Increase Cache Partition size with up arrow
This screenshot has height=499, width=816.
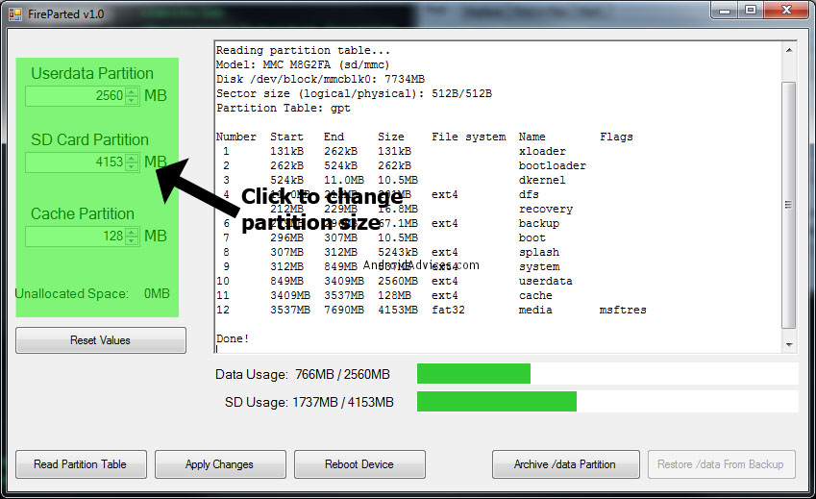[x=133, y=232]
